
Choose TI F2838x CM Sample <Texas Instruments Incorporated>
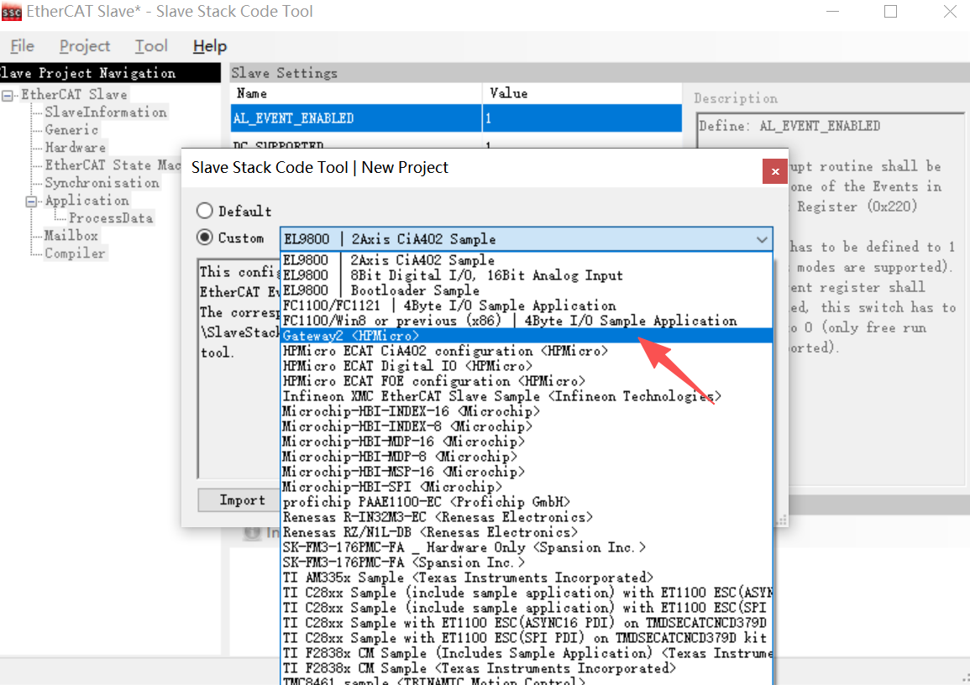point(527,669)
